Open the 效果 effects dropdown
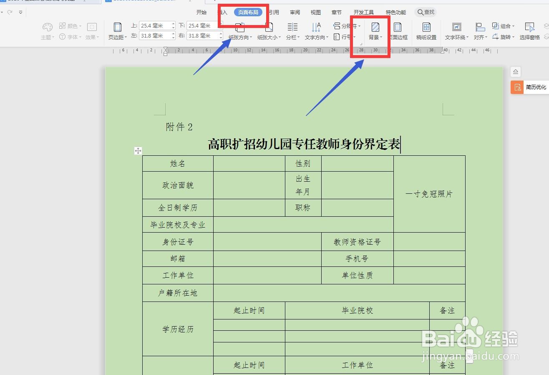 (x=92, y=31)
